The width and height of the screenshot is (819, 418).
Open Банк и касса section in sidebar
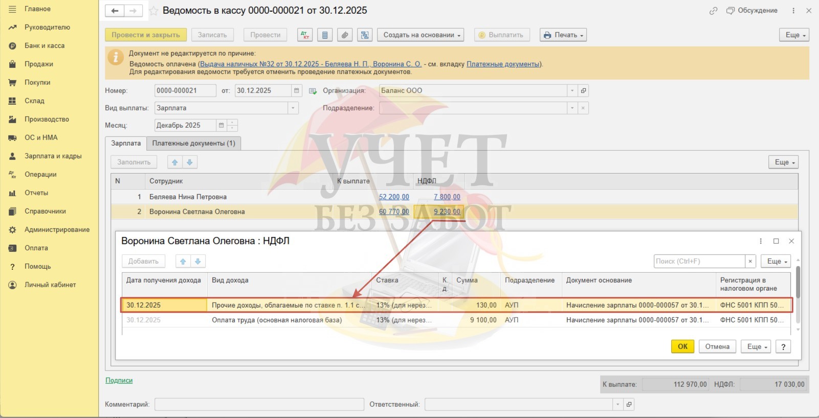coord(45,45)
